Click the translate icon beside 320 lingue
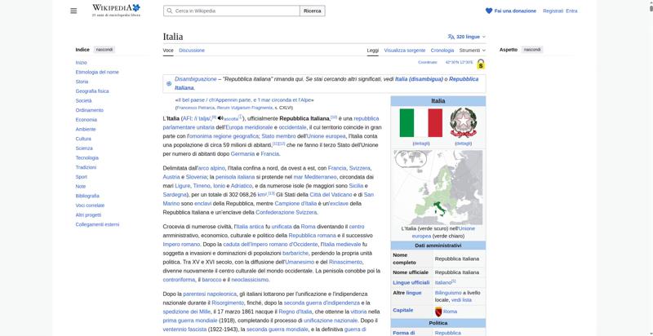The width and height of the screenshot is (653, 336). [451, 37]
